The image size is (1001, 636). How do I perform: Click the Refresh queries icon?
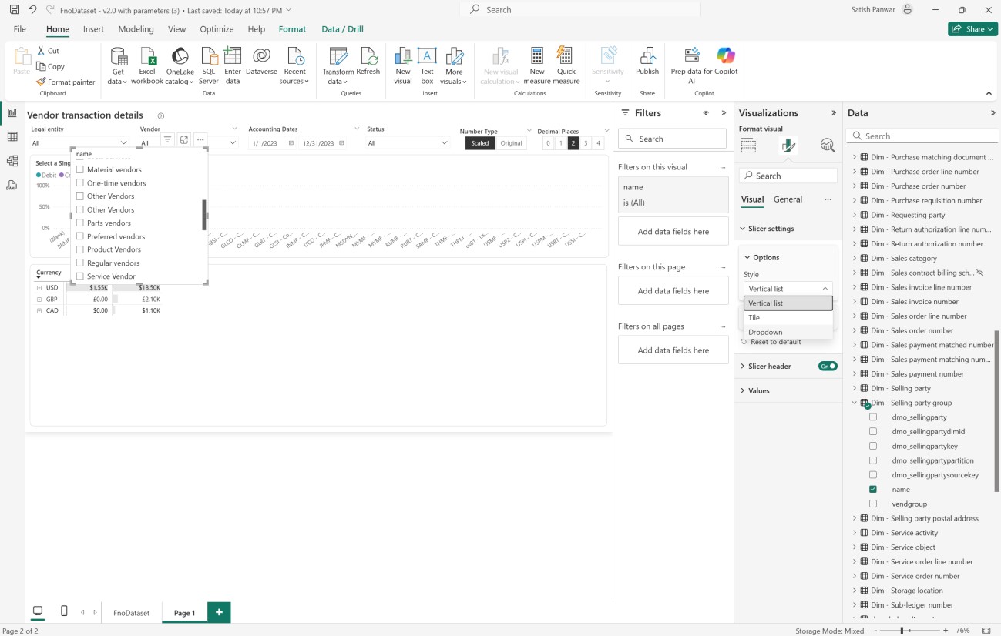pos(368,61)
